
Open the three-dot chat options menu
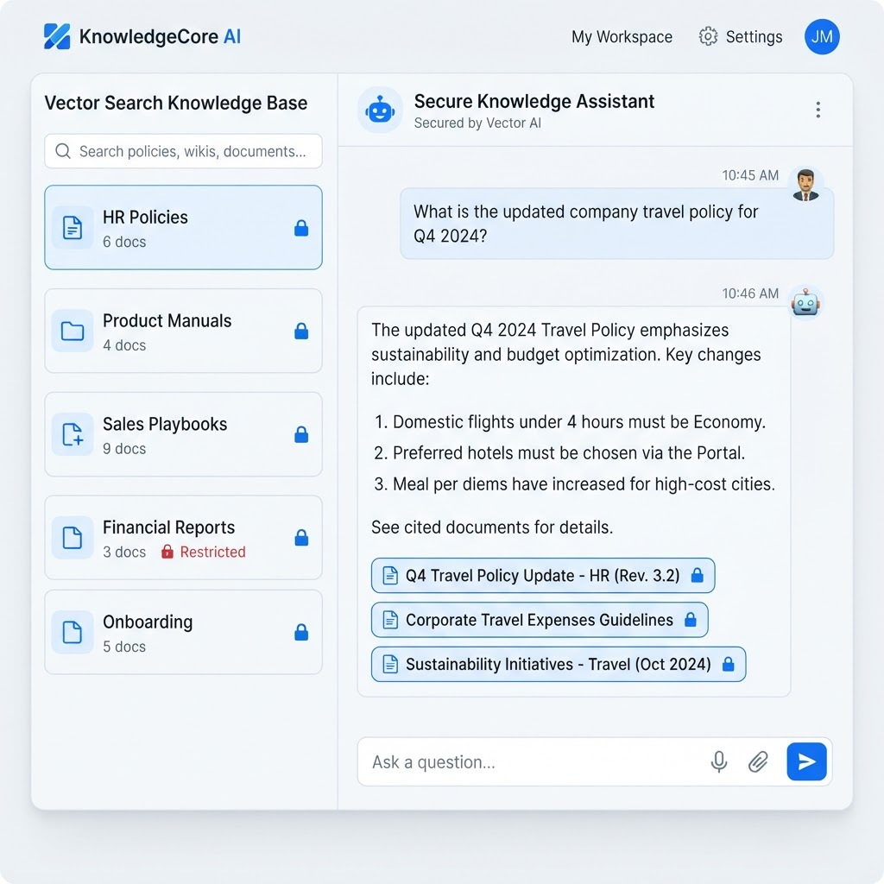click(x=818, y=110)
